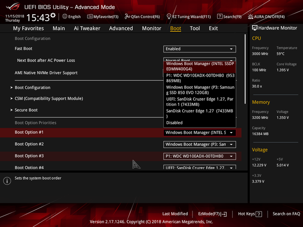
Task: Click the clock settings gear icon
Action: [53, 15]
